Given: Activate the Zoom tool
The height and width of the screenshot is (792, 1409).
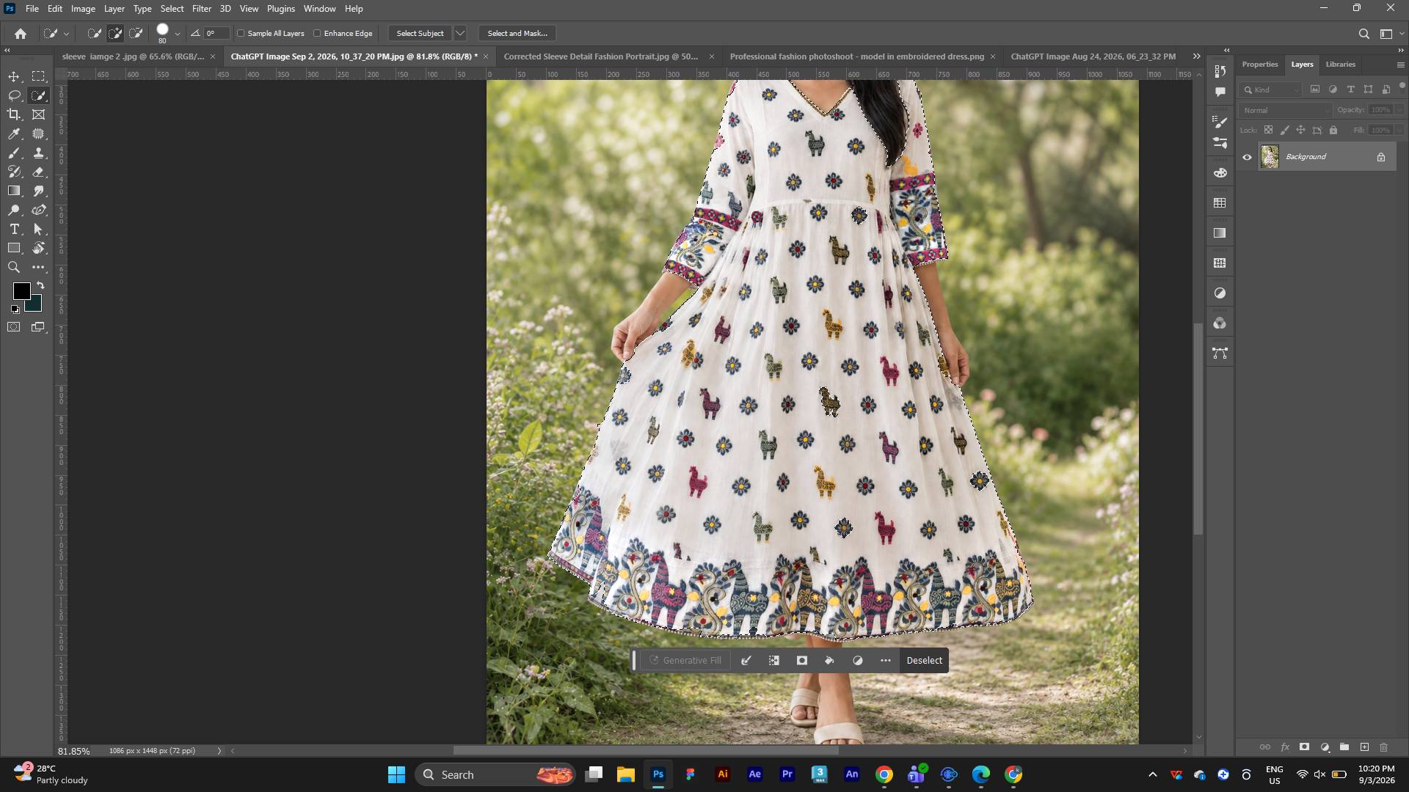Looking at the screenshot, I should coord(14,268).
